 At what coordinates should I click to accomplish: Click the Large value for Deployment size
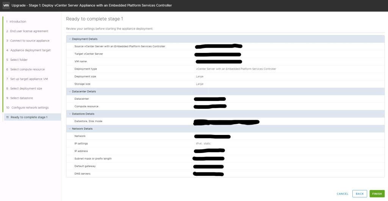pyautogui.click(x=200, y=76)
